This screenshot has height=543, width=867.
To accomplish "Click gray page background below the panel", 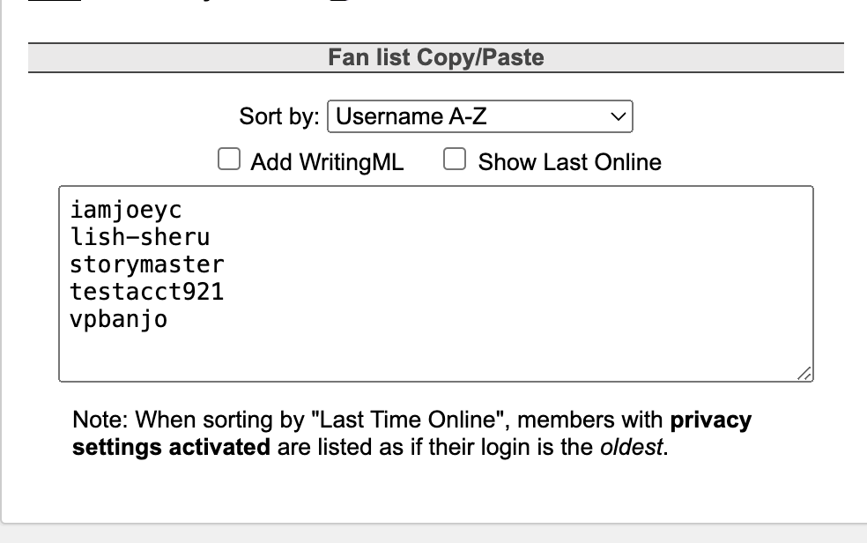I will pyautogui.click(x=433, y=533).
